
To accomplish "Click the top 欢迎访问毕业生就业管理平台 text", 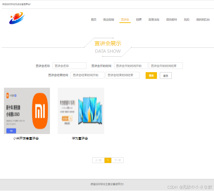I will (17, 4).
